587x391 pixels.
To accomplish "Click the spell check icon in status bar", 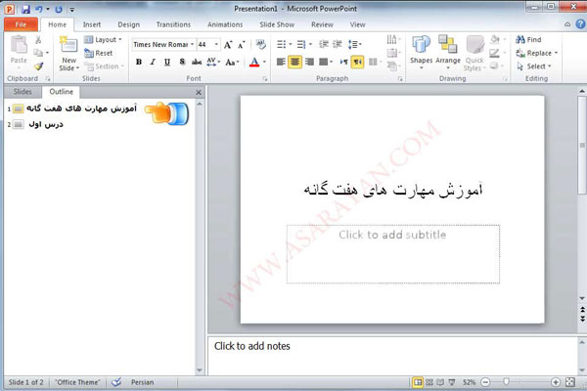I will (x=117, y=381).
